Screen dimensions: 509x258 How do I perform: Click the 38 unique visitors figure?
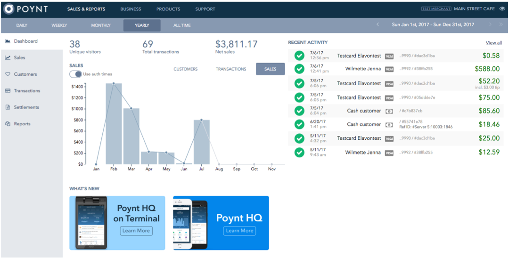tap(74, 44)
